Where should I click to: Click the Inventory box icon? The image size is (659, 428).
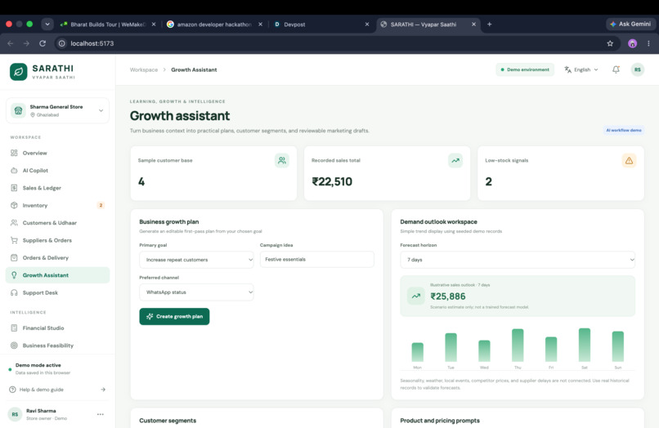[14, 205]
